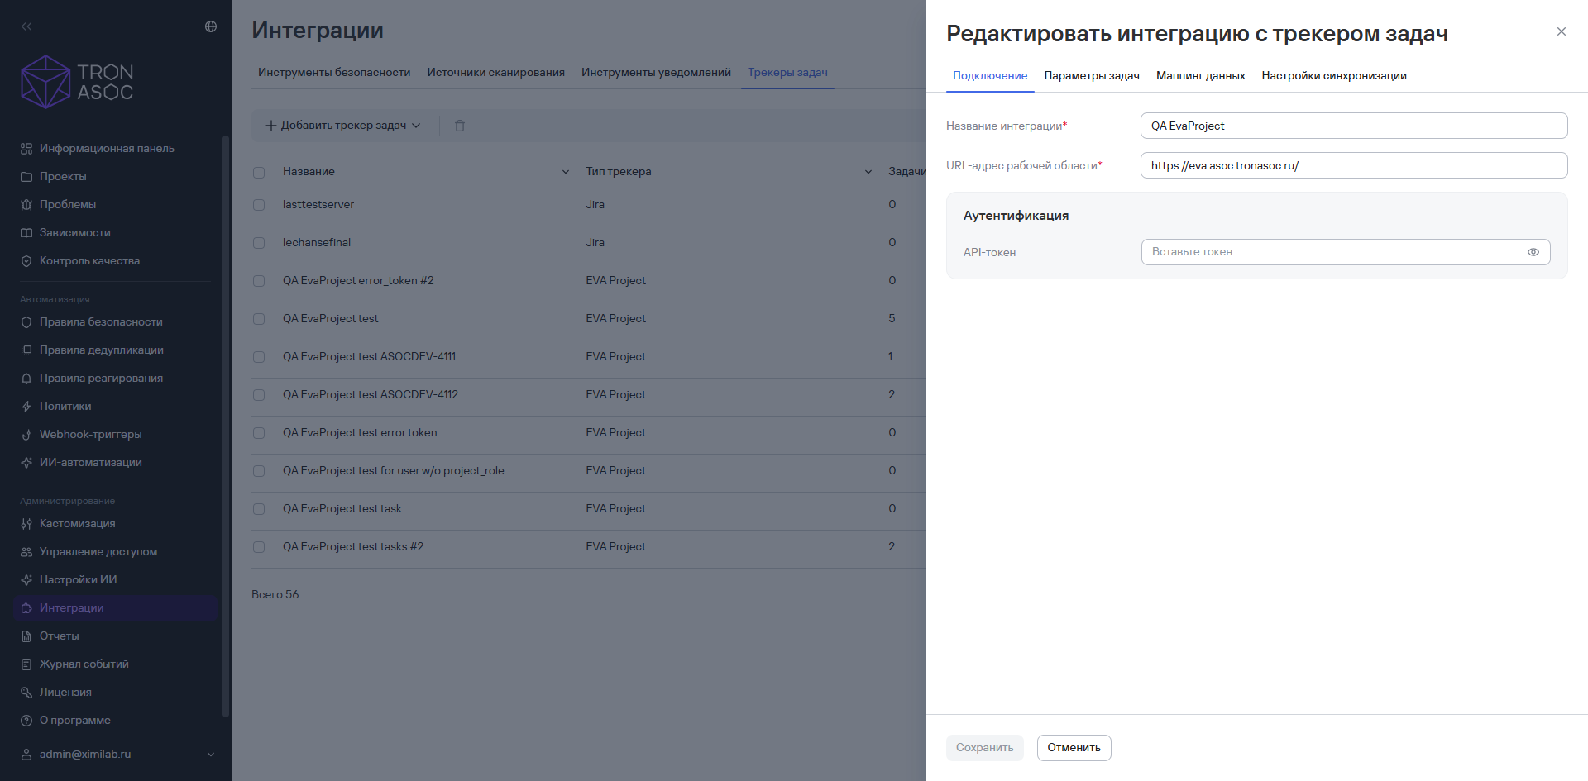Viewport: 1588px width, 781px height.
Task: Check the QA EvaProject test task checkbox
Action: click(x=259, y=509)
